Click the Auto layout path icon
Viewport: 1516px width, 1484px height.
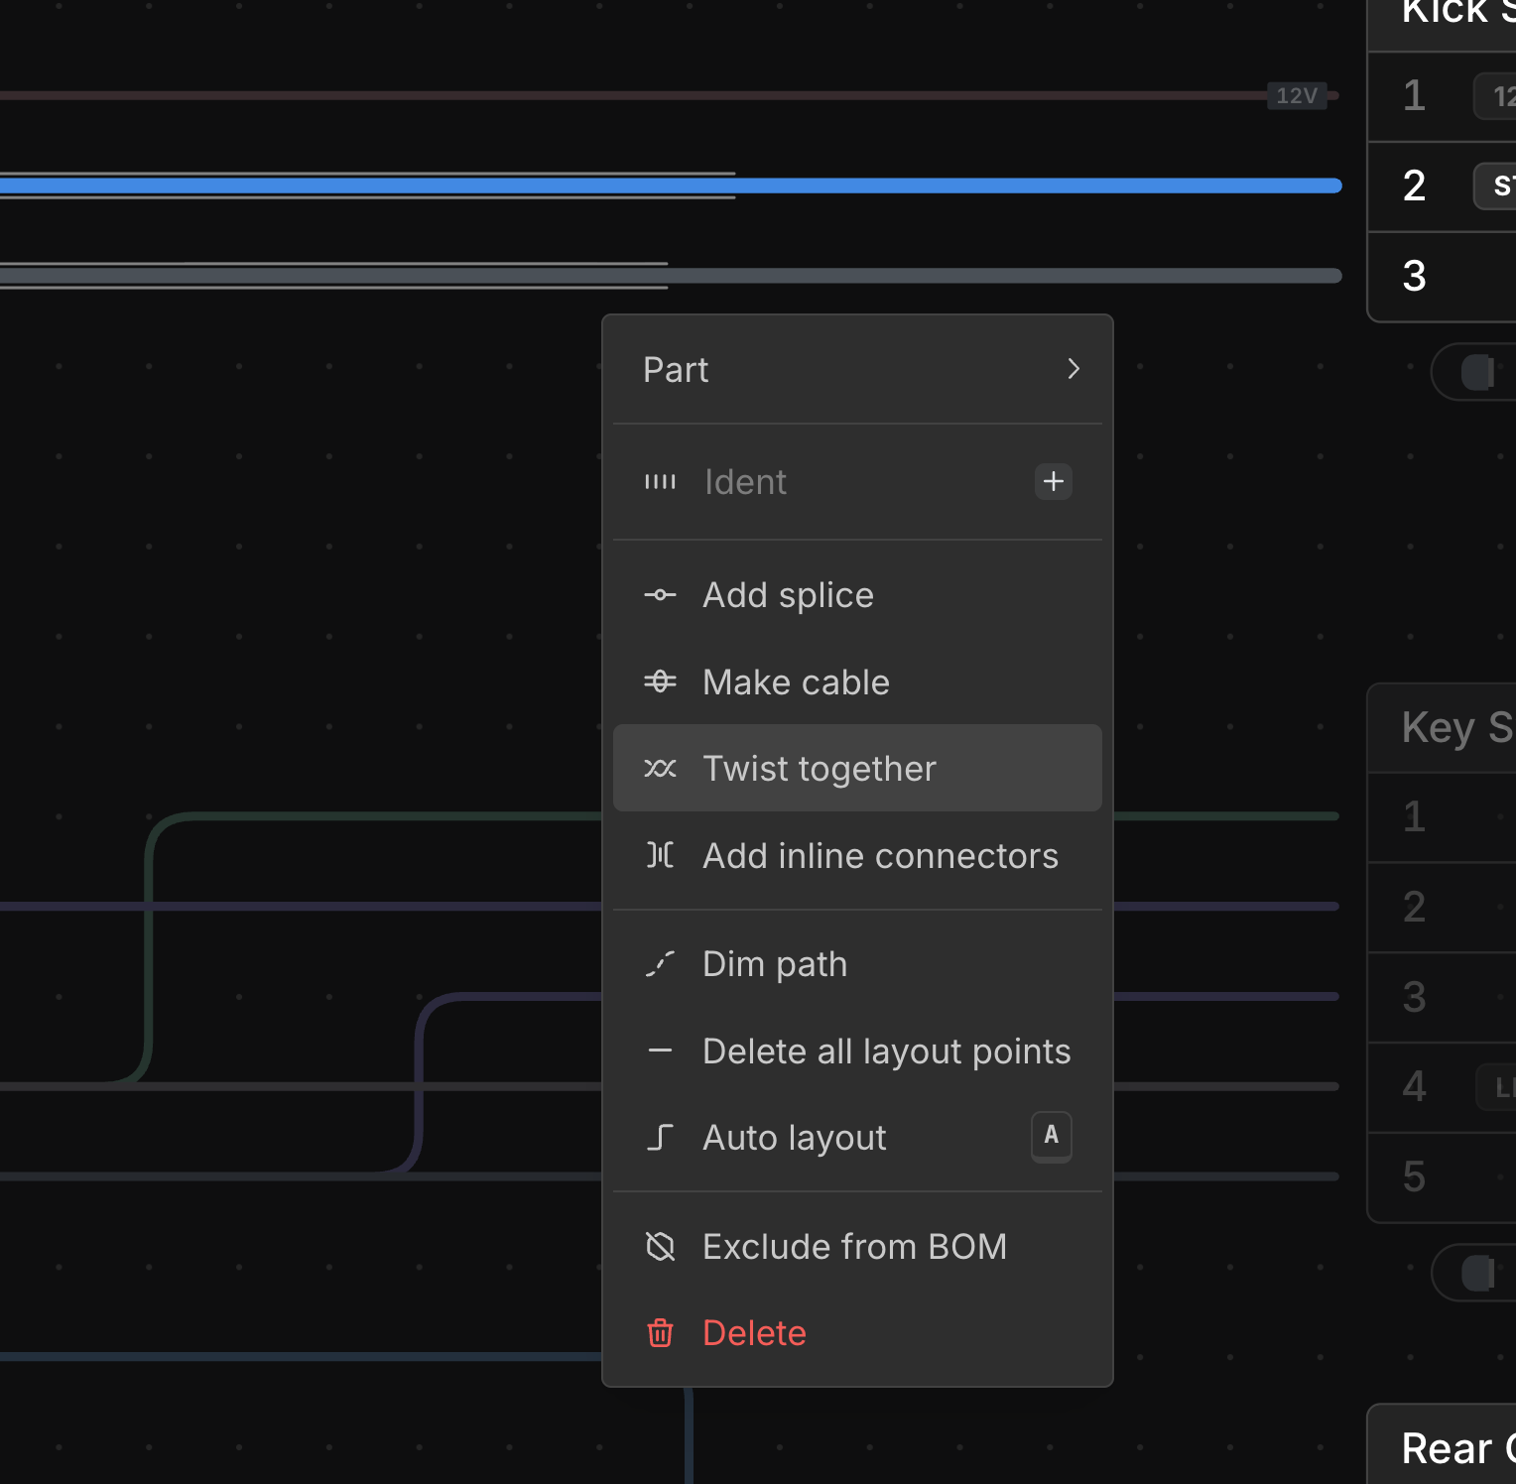[x=660, y=1138]
